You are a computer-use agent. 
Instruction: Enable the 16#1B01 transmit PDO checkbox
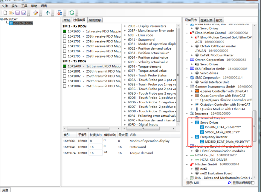[x=64, y=71]
